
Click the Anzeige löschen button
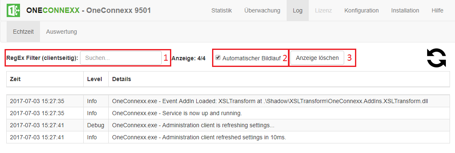coord(317,58)
